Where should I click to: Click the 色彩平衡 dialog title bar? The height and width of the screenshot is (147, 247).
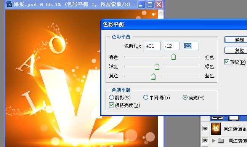[174, 24]
